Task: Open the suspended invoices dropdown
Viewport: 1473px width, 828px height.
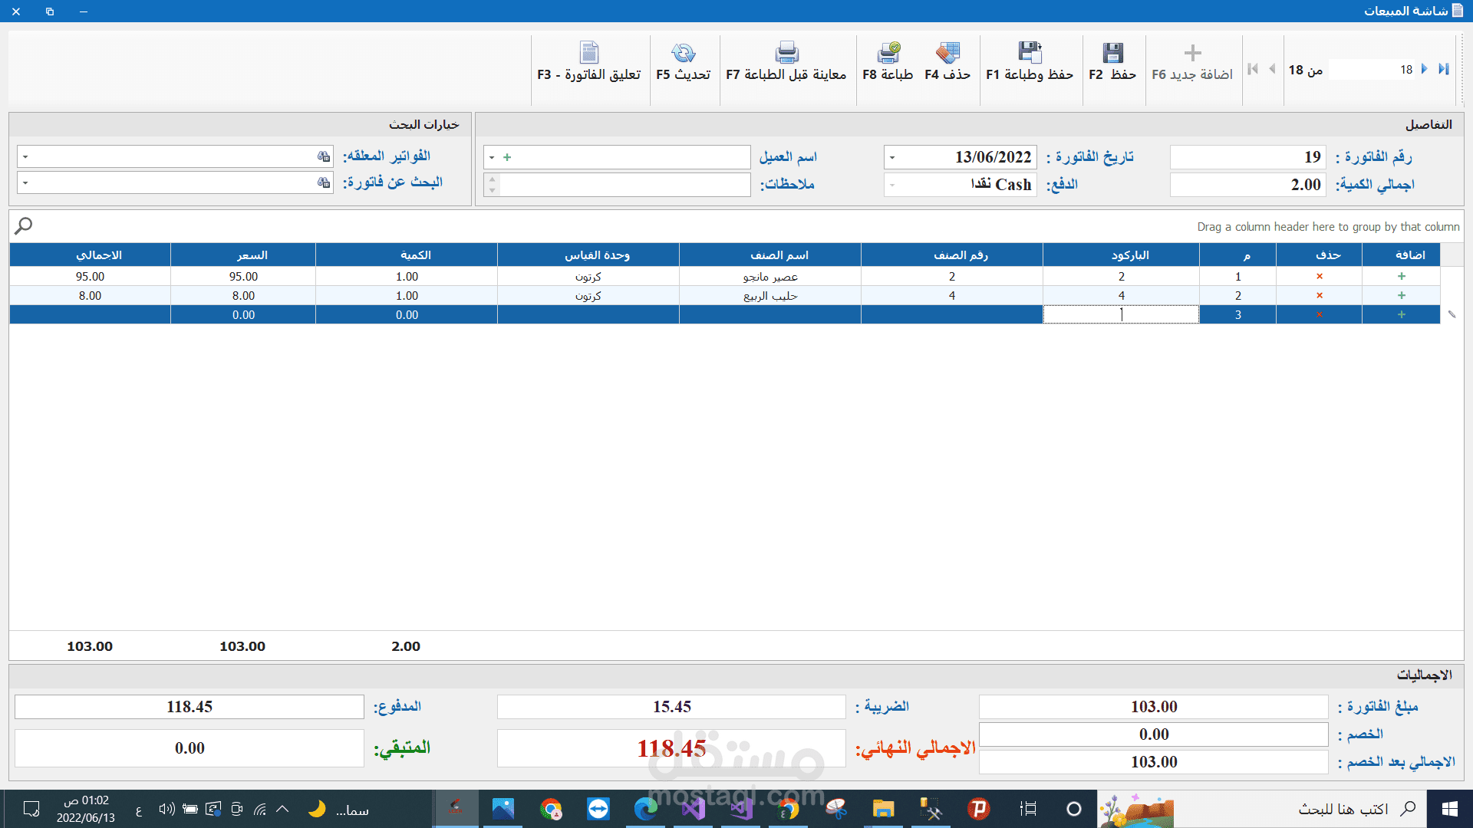Action: pyautogui.click(x=25, y=156)
